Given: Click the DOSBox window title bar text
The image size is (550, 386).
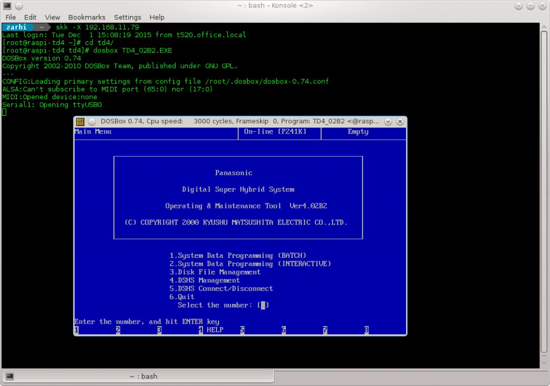Looking at the screenshot, I should click(x=240, y=121).
